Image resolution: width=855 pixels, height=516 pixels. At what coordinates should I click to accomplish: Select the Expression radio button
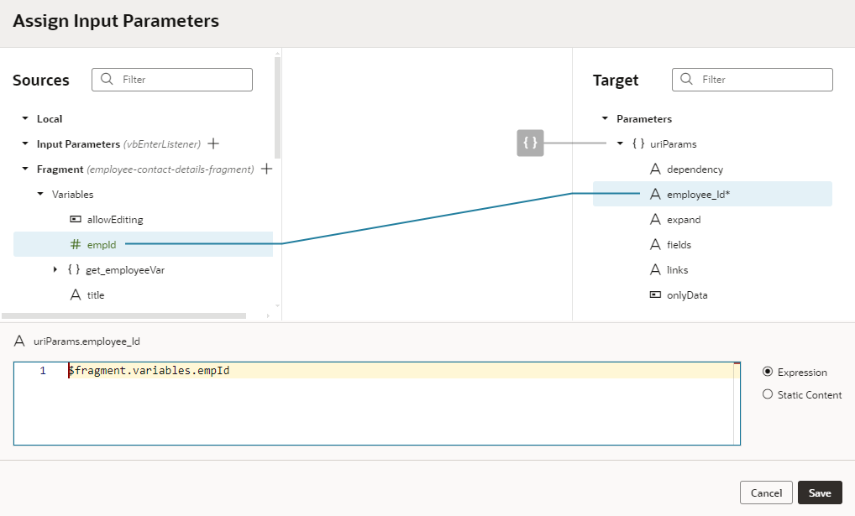[766, 372]
